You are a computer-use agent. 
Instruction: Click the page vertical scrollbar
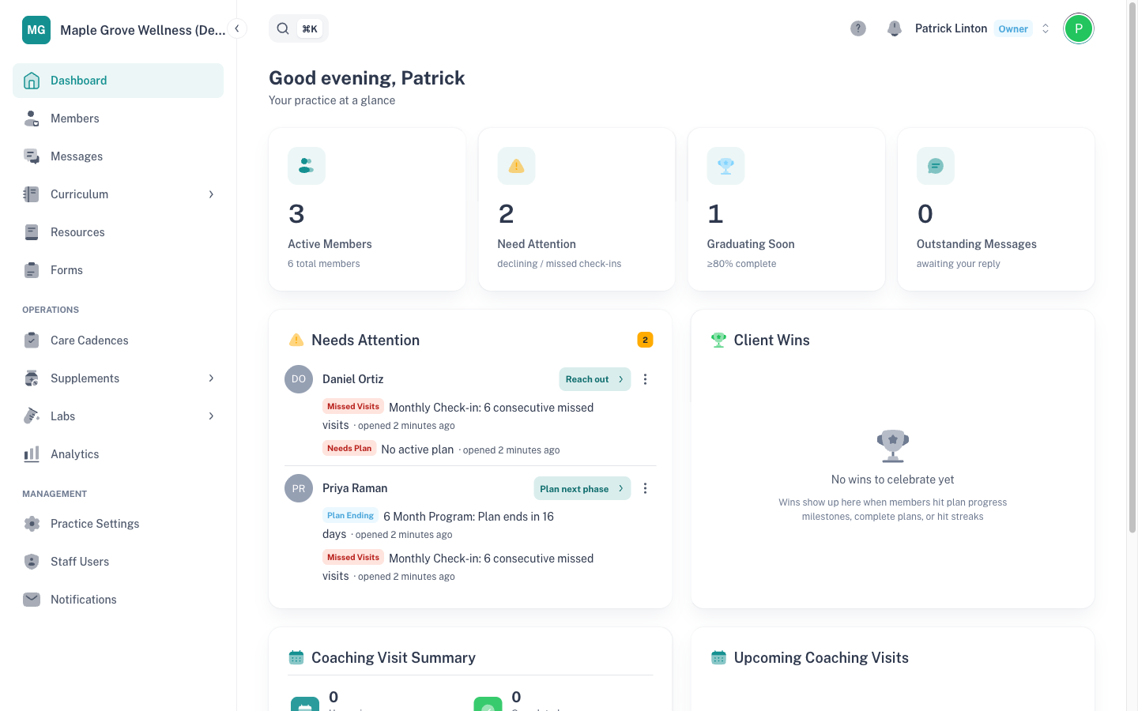coord(1132,269)
